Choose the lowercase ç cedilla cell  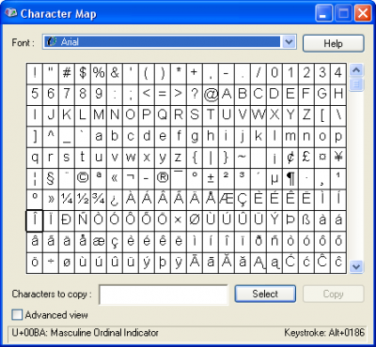[x=115, y=241]
